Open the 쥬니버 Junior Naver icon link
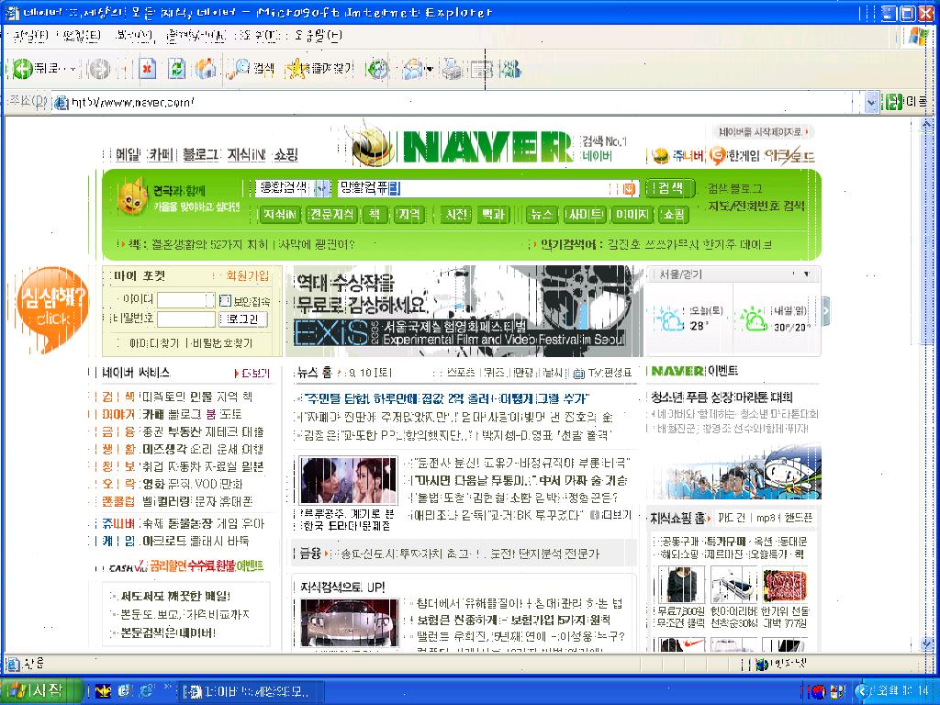Screen dimensions: 940x705 tap(678, 156)
